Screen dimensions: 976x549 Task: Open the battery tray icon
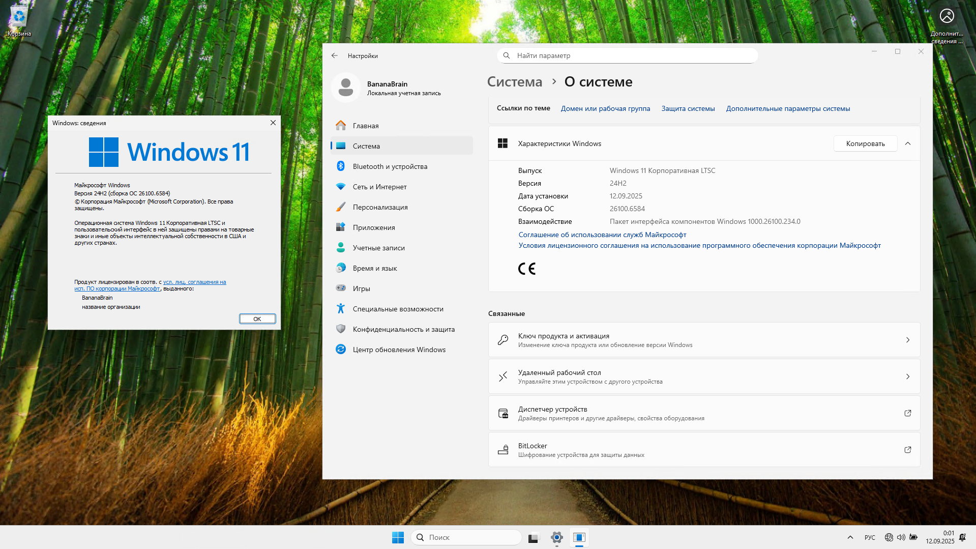click(913, 537)
